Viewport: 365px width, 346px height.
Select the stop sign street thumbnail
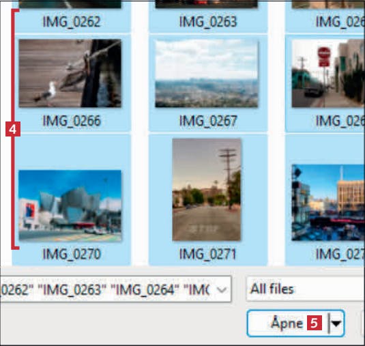click(328, 73)
